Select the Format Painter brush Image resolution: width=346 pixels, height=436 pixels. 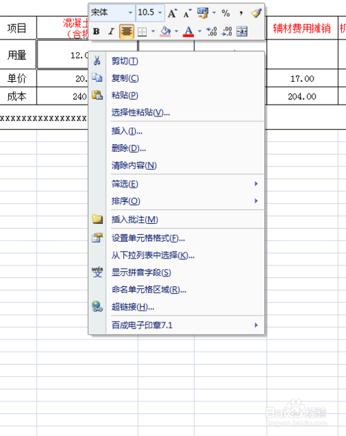tap(256, 13)
